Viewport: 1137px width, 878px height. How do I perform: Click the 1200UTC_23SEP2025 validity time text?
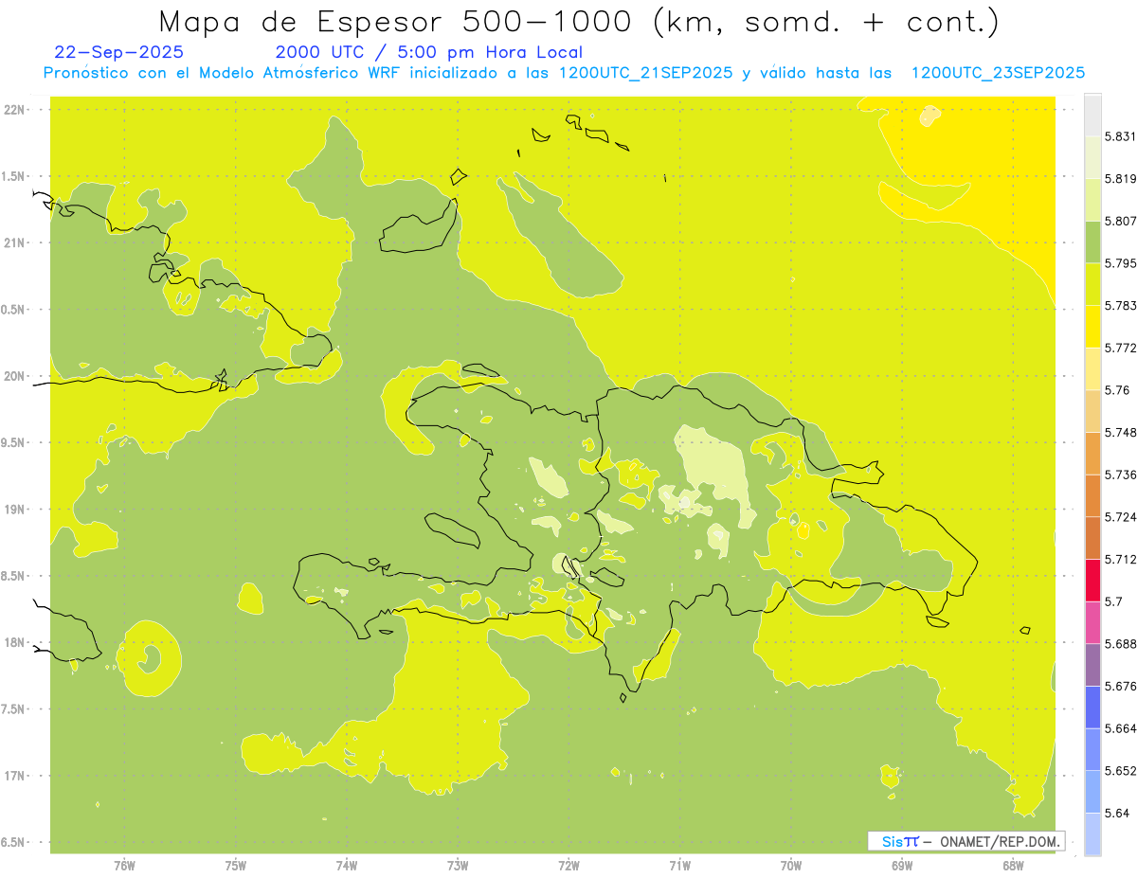click(997, 73)
